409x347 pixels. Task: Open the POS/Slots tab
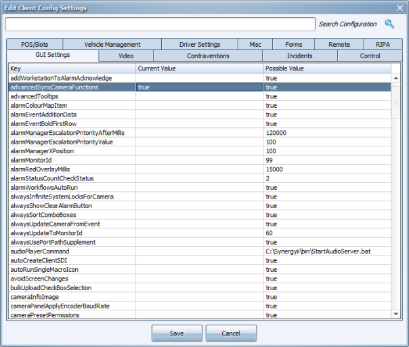(x=36, y=45)
